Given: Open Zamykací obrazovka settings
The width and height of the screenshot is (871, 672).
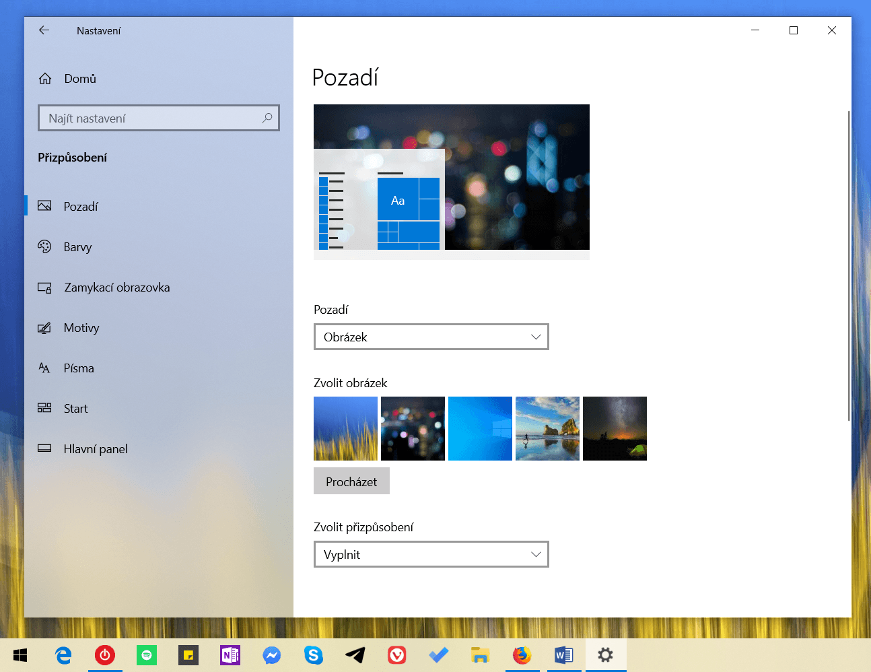Looking at the screenshot, I should (x=159, y=287).
